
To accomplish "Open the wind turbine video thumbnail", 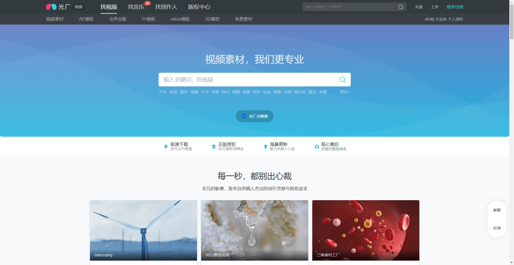I will 143,230.
